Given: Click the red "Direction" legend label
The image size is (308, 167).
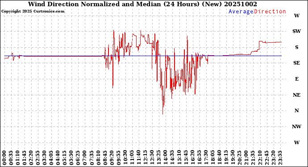Looking at the screenshot, I should point(270,12).
